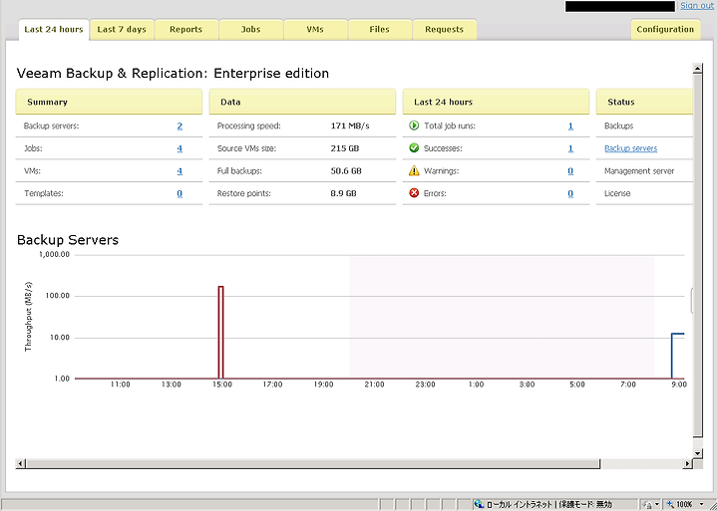This screenshot has height=511, width=718.
Task: Click the green Successes checkmark icon
Action: click(x=414, y=148)
